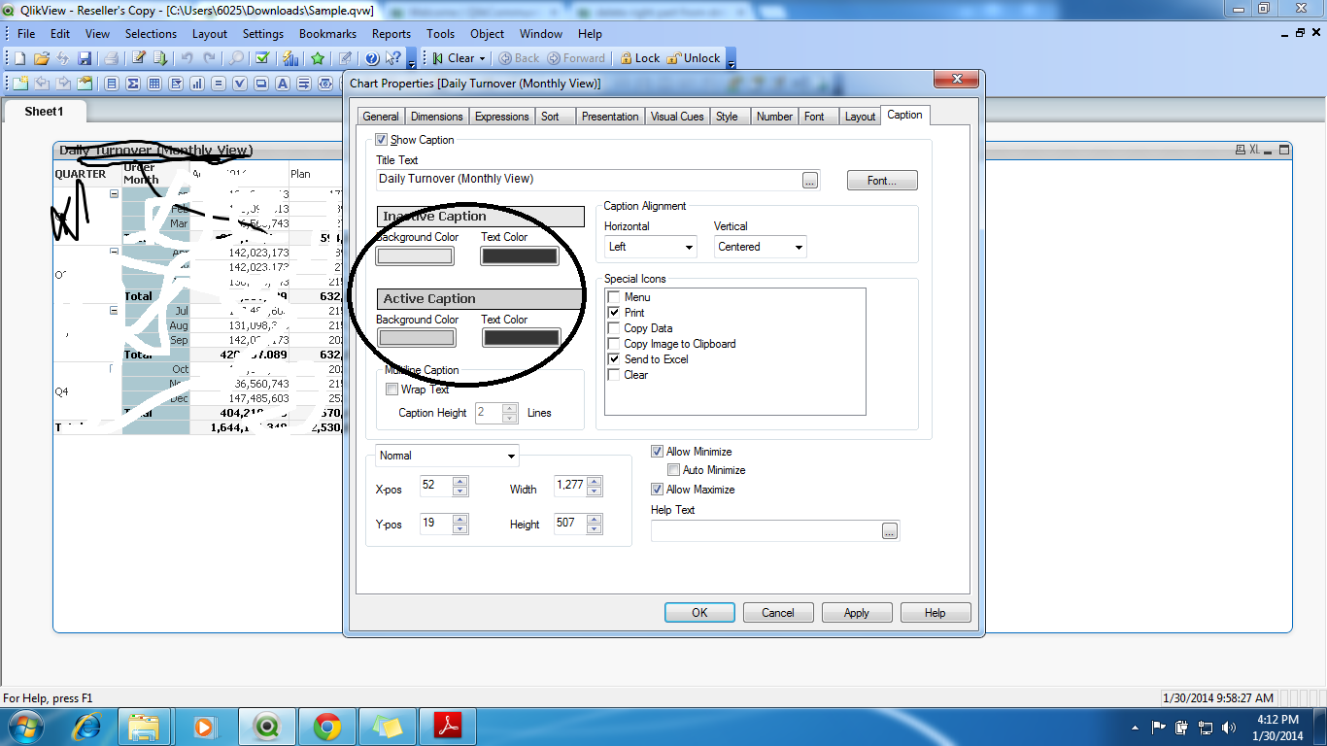
Task: Check the Copy Data special icon
Action: (x=614, y=328)
